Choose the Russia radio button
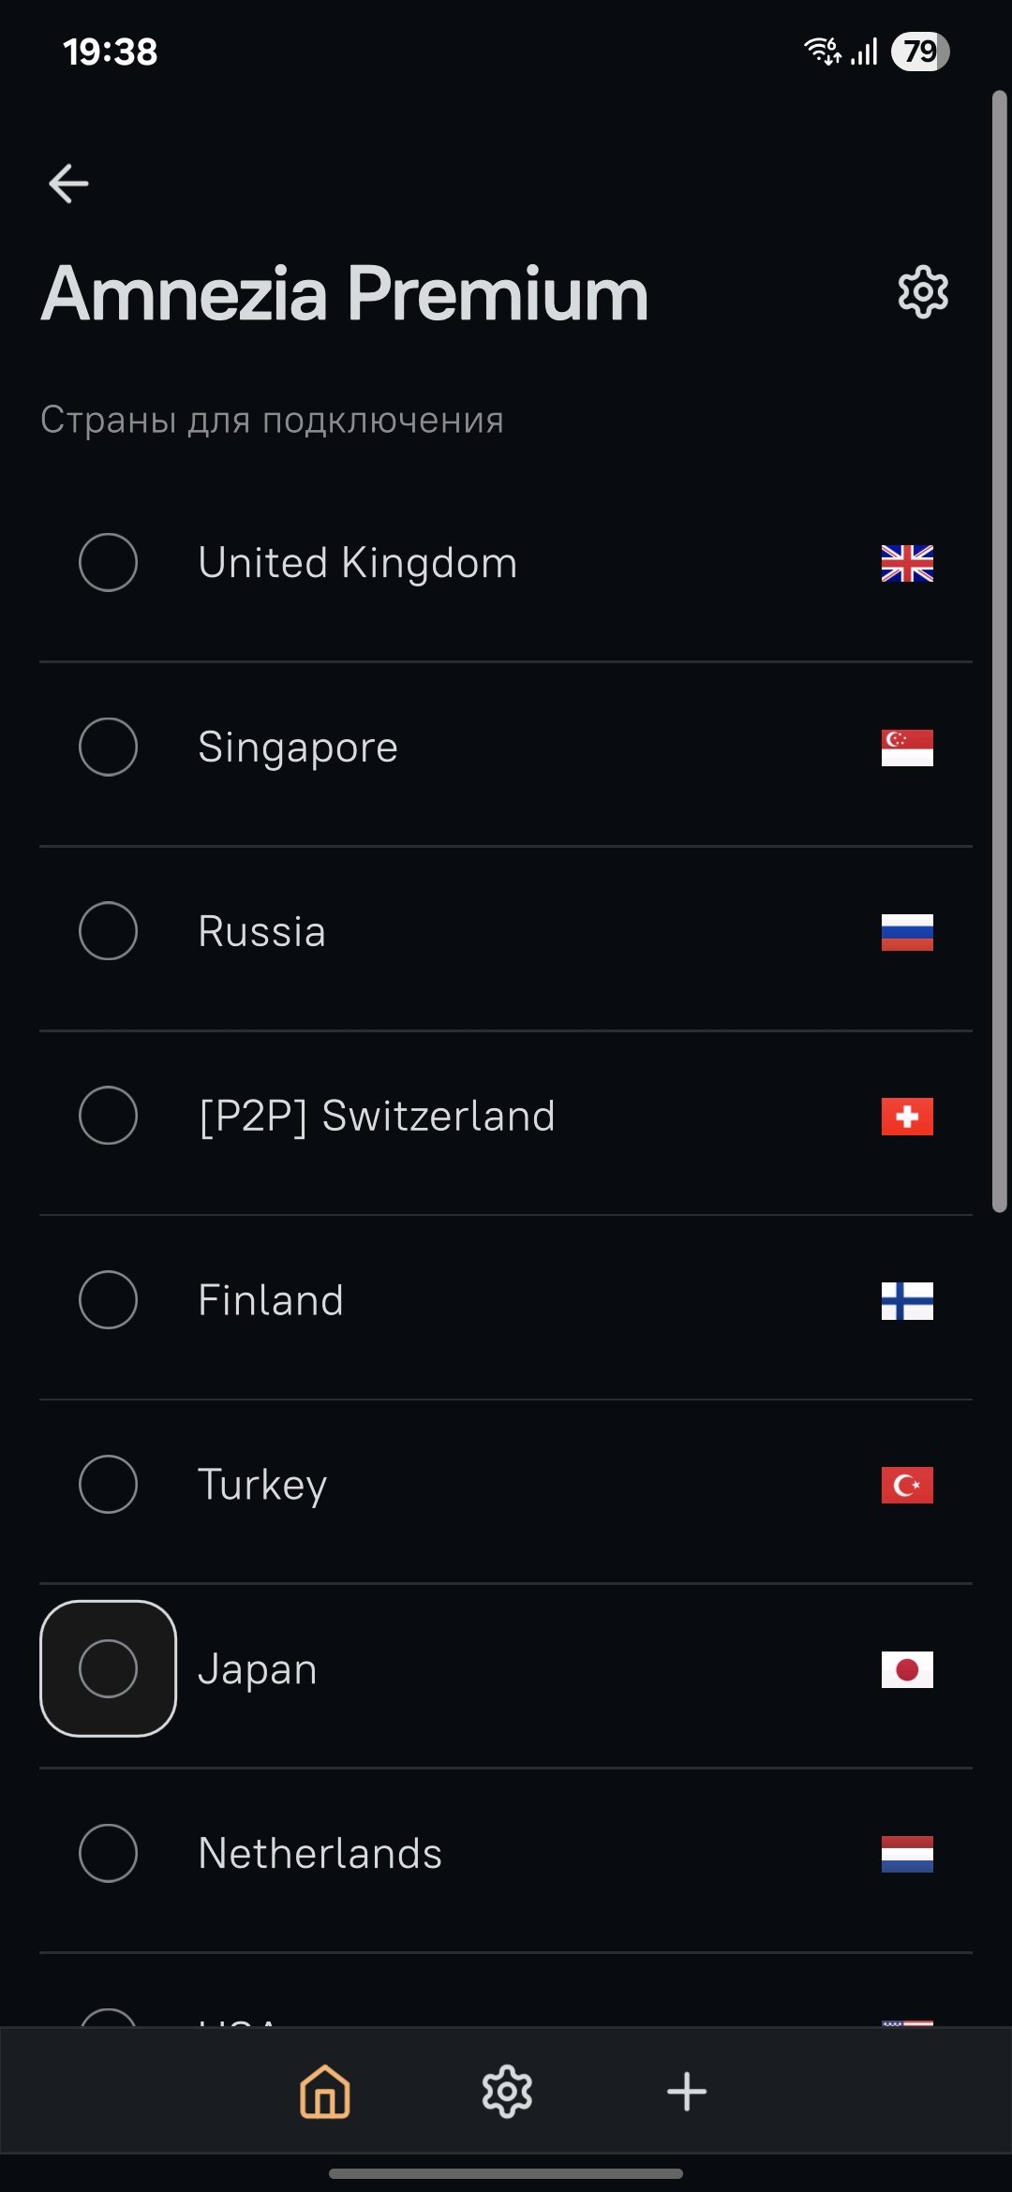 click(x=109, y=931)
